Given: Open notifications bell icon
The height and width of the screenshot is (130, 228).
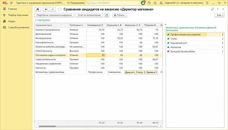Looking at the screenshot, I should point(143,3).
